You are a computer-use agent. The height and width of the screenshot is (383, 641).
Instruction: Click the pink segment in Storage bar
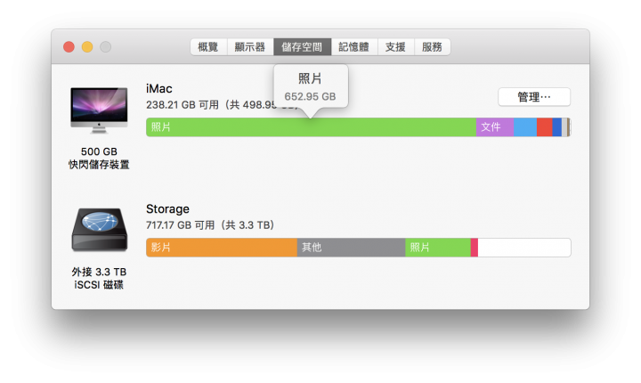(x=475, y=248)
